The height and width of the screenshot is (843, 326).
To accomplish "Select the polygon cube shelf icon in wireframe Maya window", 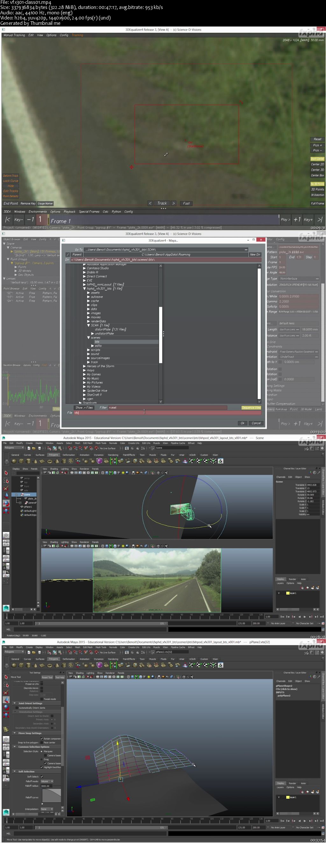I will coord(21,665).
